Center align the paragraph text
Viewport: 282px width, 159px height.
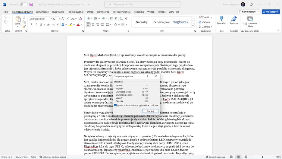coord(93,25)
